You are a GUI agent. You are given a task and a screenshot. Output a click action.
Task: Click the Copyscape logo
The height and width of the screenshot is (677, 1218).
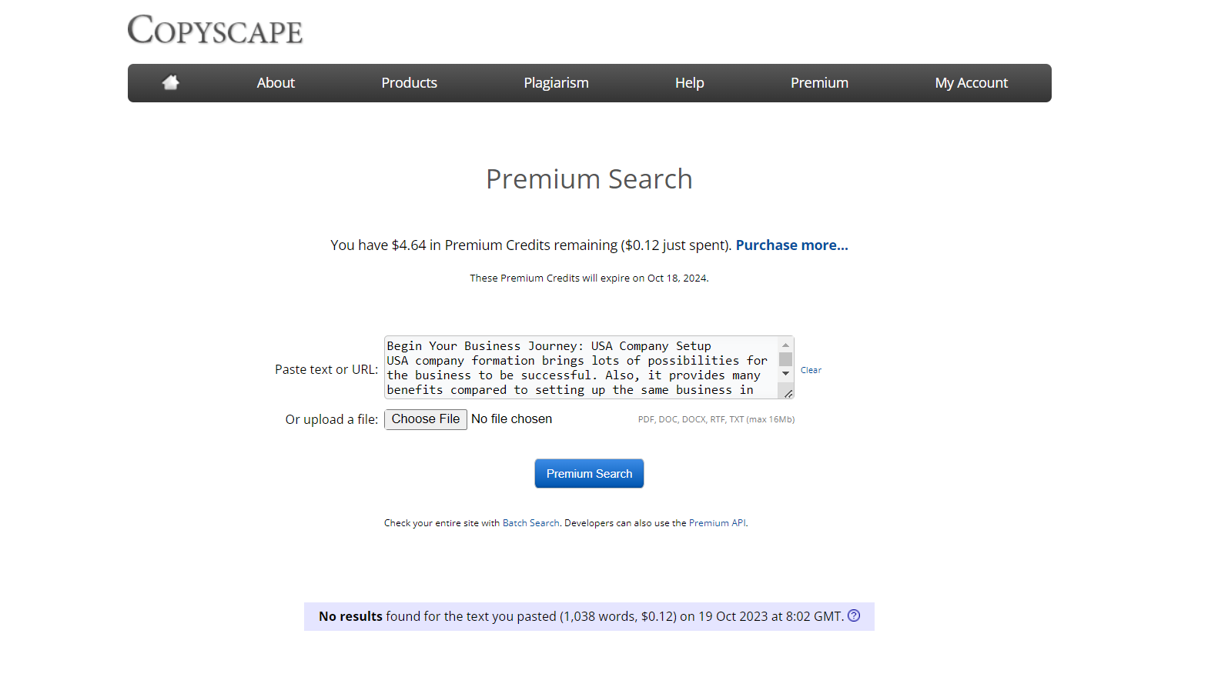coord(216,30)
